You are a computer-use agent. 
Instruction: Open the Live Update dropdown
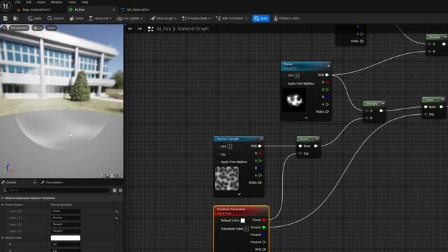click(x=129, y=18)
